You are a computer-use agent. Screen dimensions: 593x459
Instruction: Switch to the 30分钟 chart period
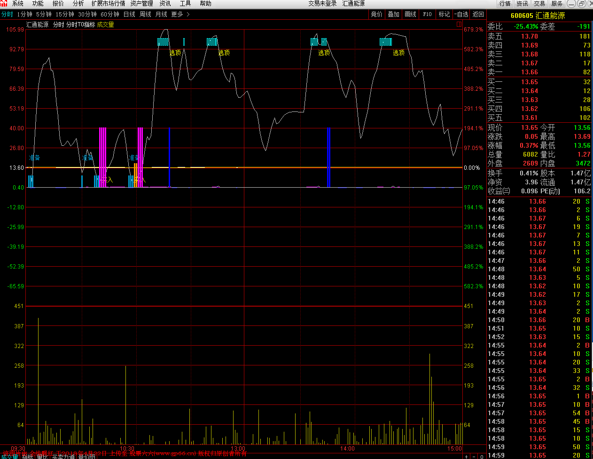[x=87, y=14]
